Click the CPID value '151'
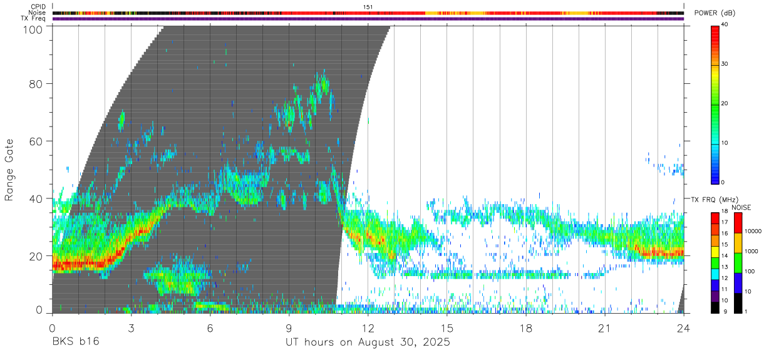 click(x=368, y=7)
